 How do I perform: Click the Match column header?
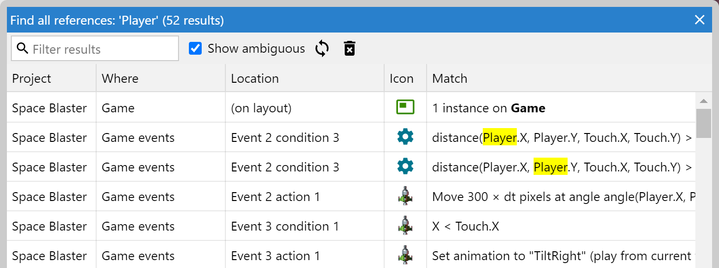pyautogui.click(x=449, y=79)
